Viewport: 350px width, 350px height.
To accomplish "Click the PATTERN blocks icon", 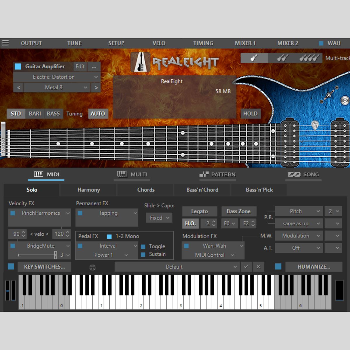I will 204,174.
